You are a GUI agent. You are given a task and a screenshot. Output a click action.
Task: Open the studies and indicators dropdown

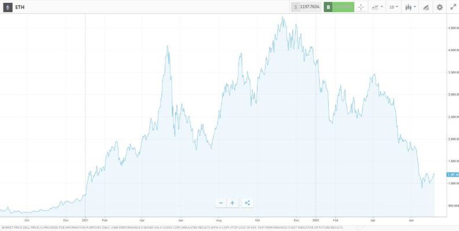377,7
